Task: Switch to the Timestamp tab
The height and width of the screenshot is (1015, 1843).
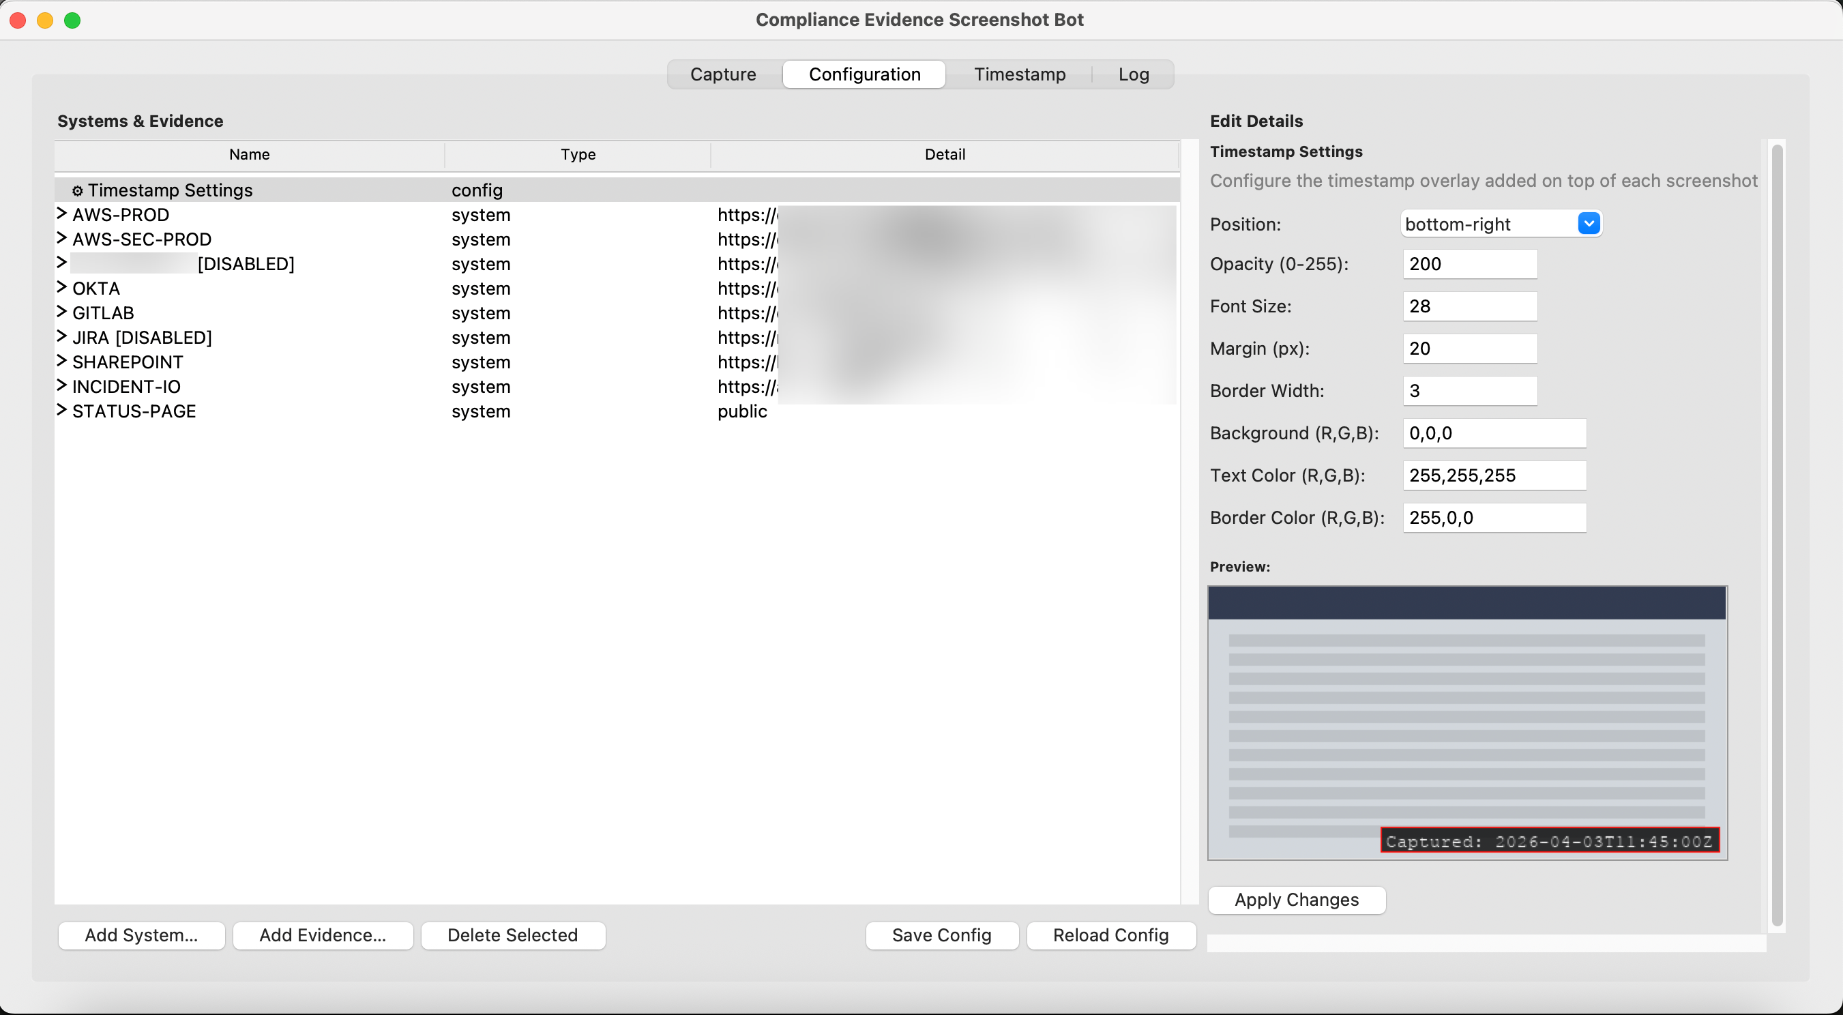Action: coord(1019,74)
